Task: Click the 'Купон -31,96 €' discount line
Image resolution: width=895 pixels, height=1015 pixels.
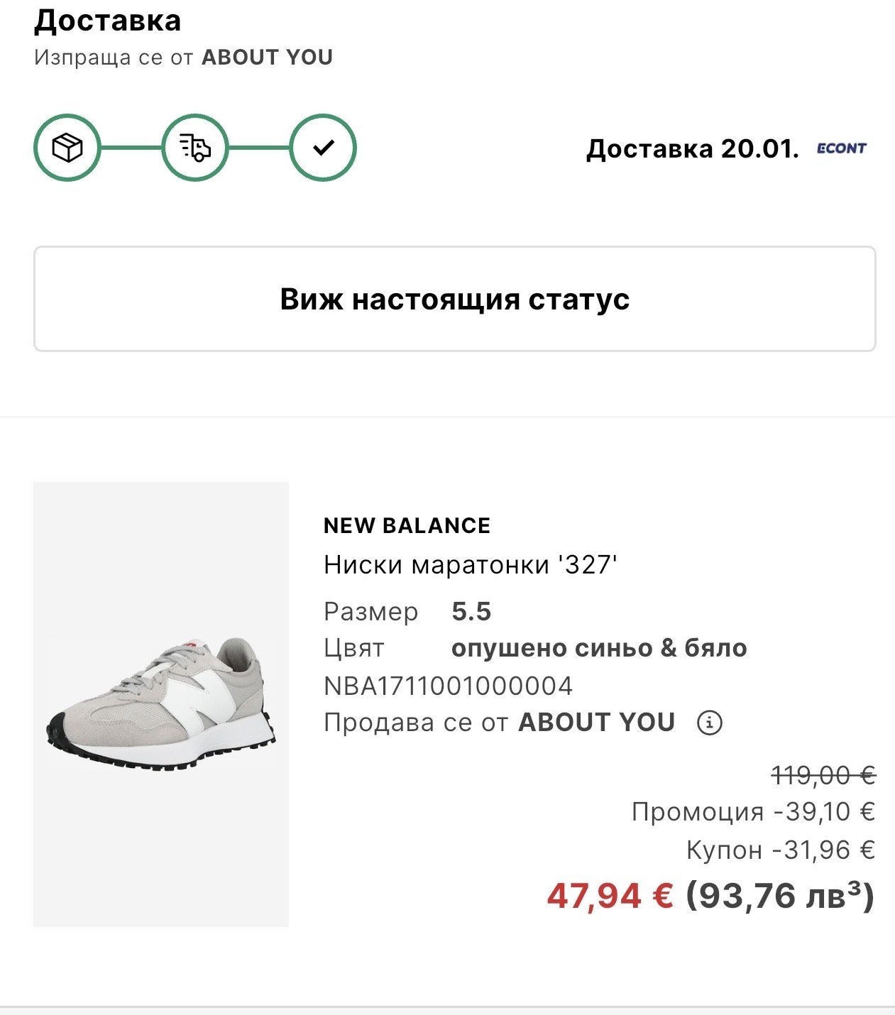Action: click(780, 850)
